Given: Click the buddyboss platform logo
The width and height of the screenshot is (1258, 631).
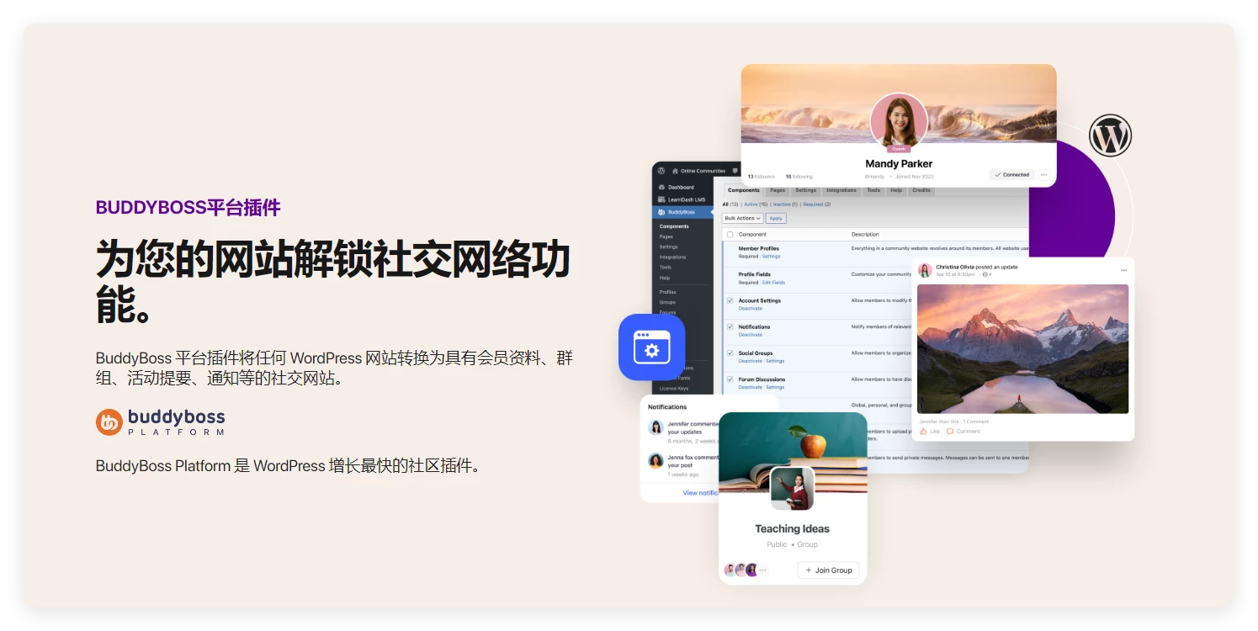Looking at the screenshot, I should [159, 422].
